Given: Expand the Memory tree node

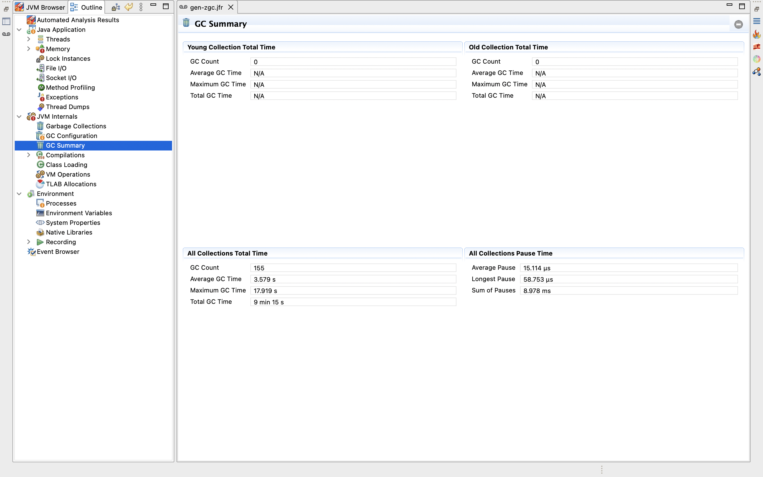Looking at the screenshot, I should click(29, 49).
